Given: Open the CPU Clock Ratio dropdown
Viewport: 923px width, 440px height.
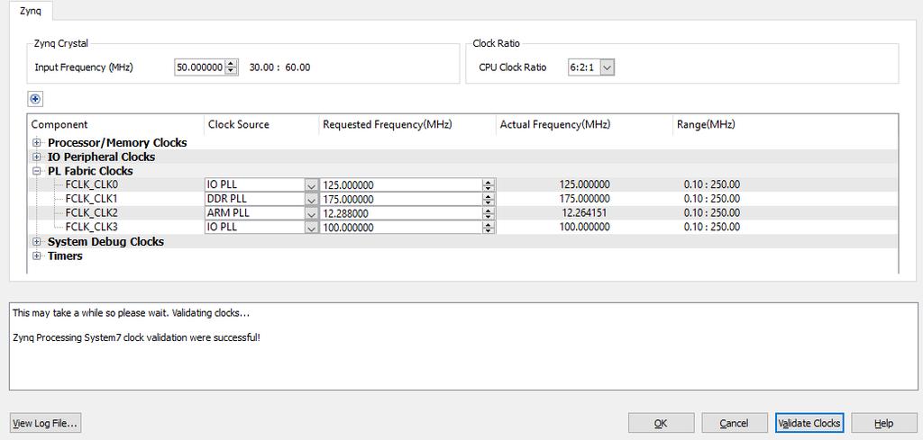Looking at the screenshot, I should (x=608, y=67).
